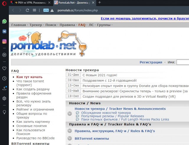Viewport: 189px width, 145px height.
Task: Open Руководство по BBCode link
Action: [x=35, y=138]
